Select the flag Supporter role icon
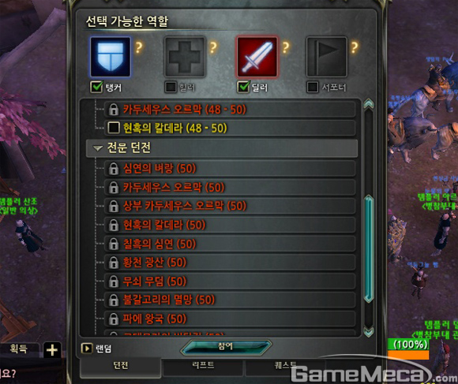 point(327,57)
